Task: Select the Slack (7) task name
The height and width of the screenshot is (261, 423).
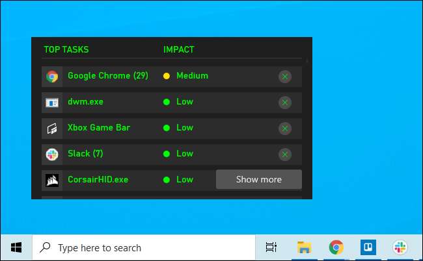Action: 85,154
